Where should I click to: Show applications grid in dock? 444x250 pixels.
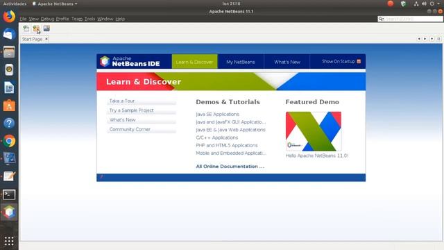point(9,241)
